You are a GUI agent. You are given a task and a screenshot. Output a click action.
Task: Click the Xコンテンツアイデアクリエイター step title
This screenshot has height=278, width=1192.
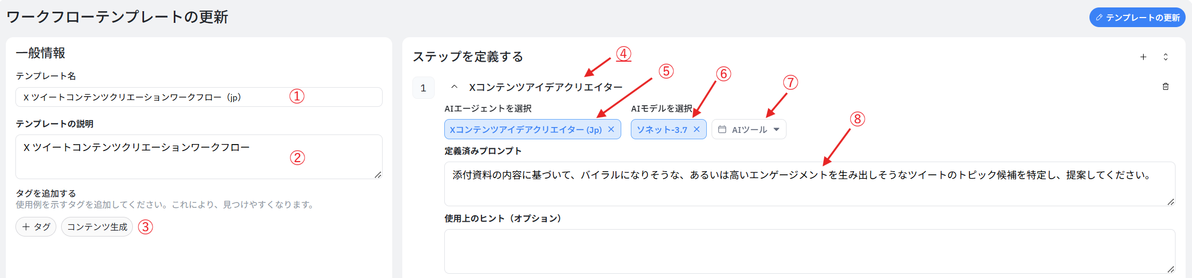pos(545,87)
